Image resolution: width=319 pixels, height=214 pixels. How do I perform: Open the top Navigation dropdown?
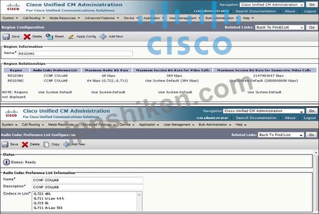pos(272,5)
